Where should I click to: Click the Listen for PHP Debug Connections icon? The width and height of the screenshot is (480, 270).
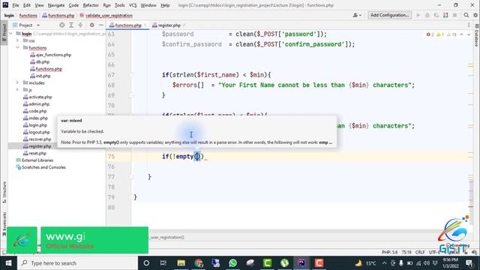[x=445, y=15]
